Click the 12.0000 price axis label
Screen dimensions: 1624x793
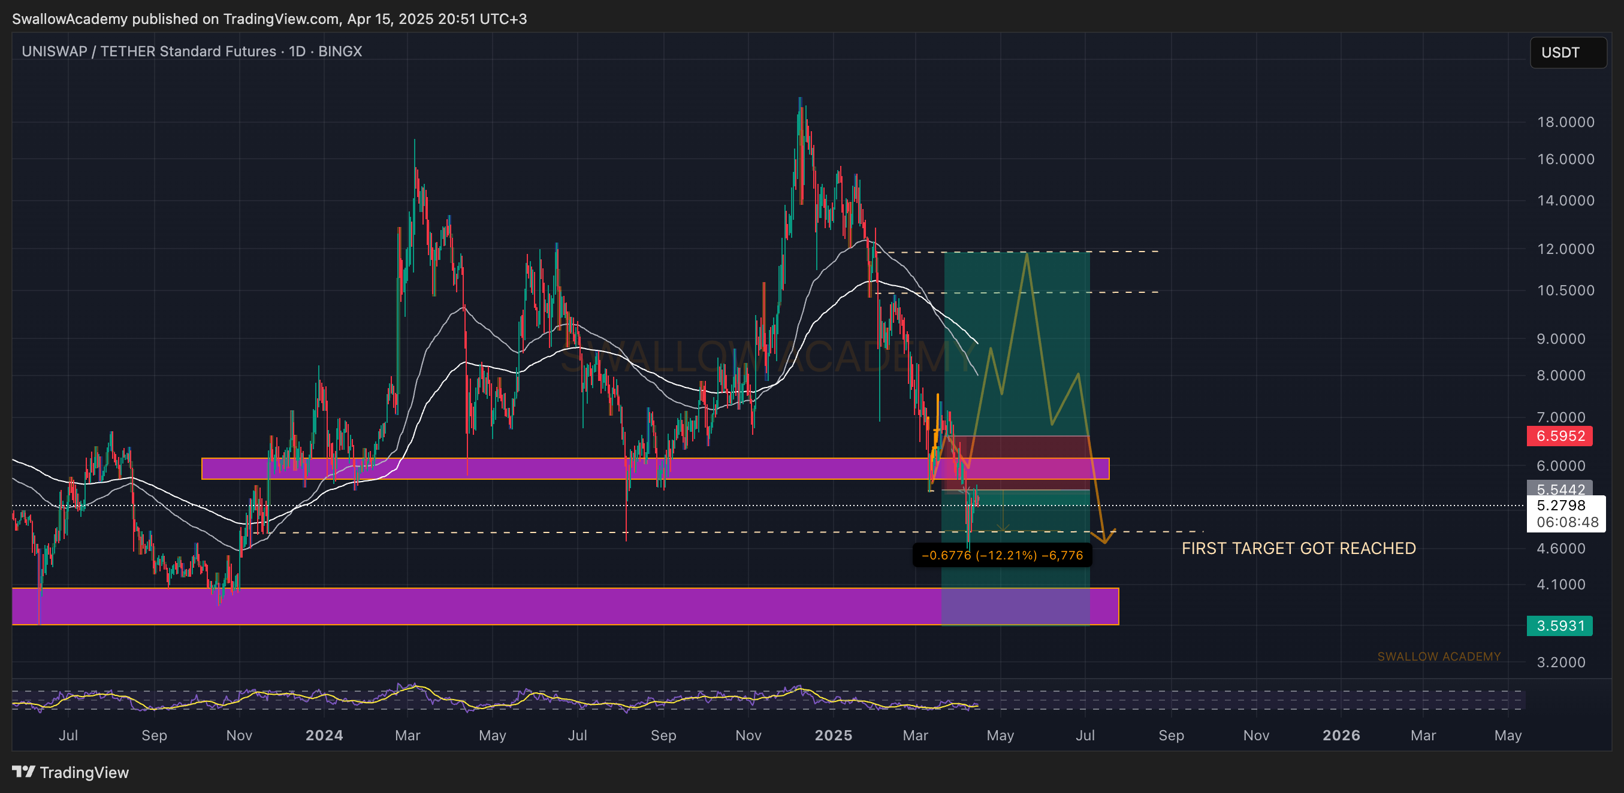1565,249
